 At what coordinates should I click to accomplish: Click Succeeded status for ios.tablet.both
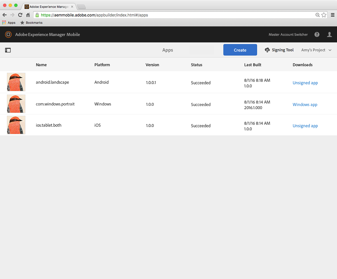point(201,126)
